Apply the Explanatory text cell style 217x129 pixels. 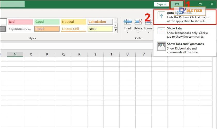pyautogui.click(x=20, y=29)
